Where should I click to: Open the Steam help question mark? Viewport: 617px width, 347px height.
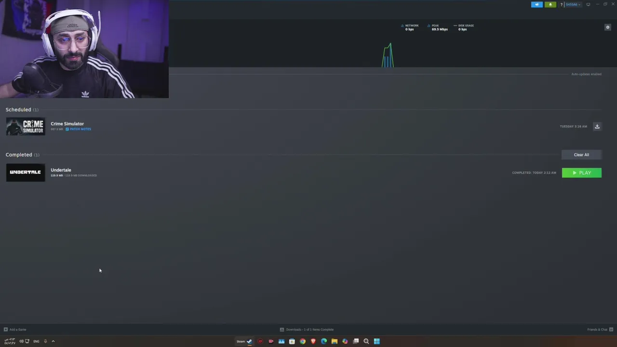pyautogui.click(x=561, y=4)
